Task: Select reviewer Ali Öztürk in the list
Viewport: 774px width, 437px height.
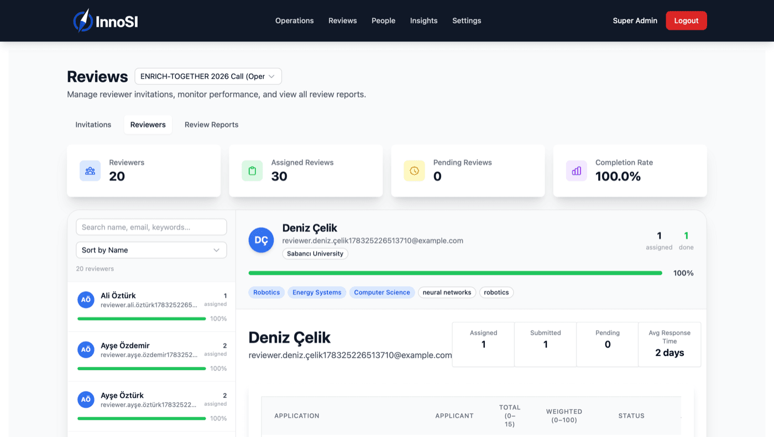Action: (x=151, y=306)
